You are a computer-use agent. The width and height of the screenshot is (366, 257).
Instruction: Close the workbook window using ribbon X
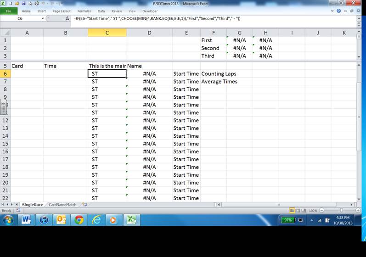[x=358, y=11]
